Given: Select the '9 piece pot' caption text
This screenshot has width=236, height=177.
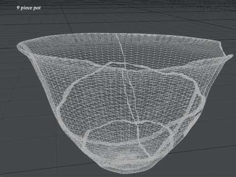Looking at the screenshot, I should [29, 8].
